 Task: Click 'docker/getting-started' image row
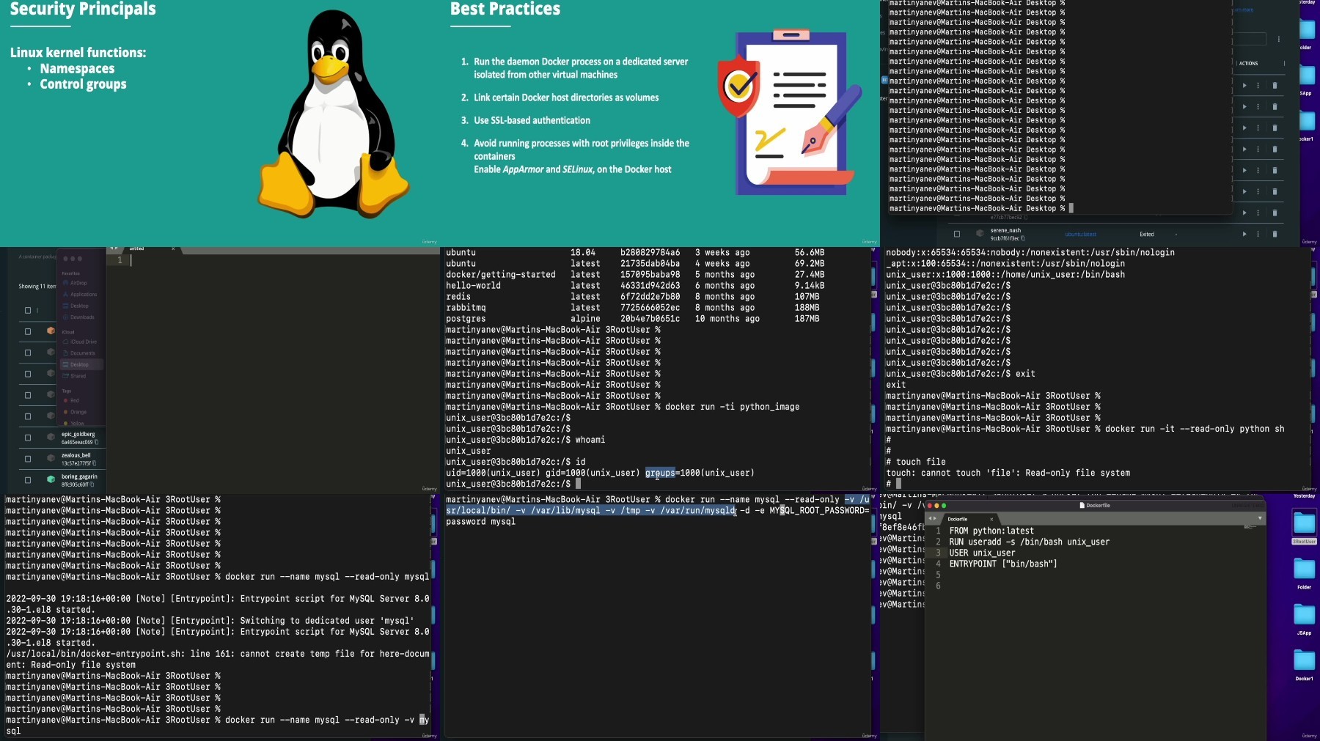[635, 275]
